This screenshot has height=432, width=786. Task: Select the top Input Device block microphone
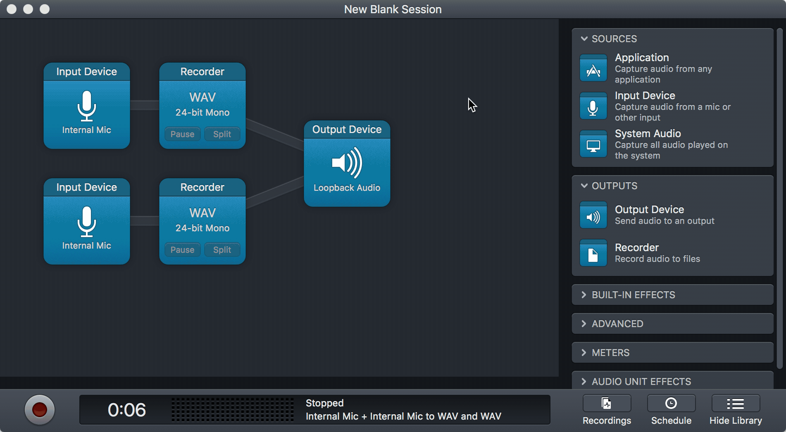coord(87,106)
